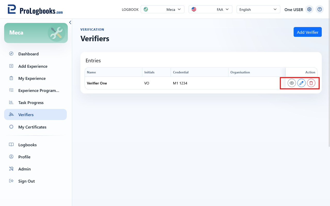Edit Verifier One with pencil icon
Image resolution: width=330 pixels, height=206 pixels.
click(301, 83)
